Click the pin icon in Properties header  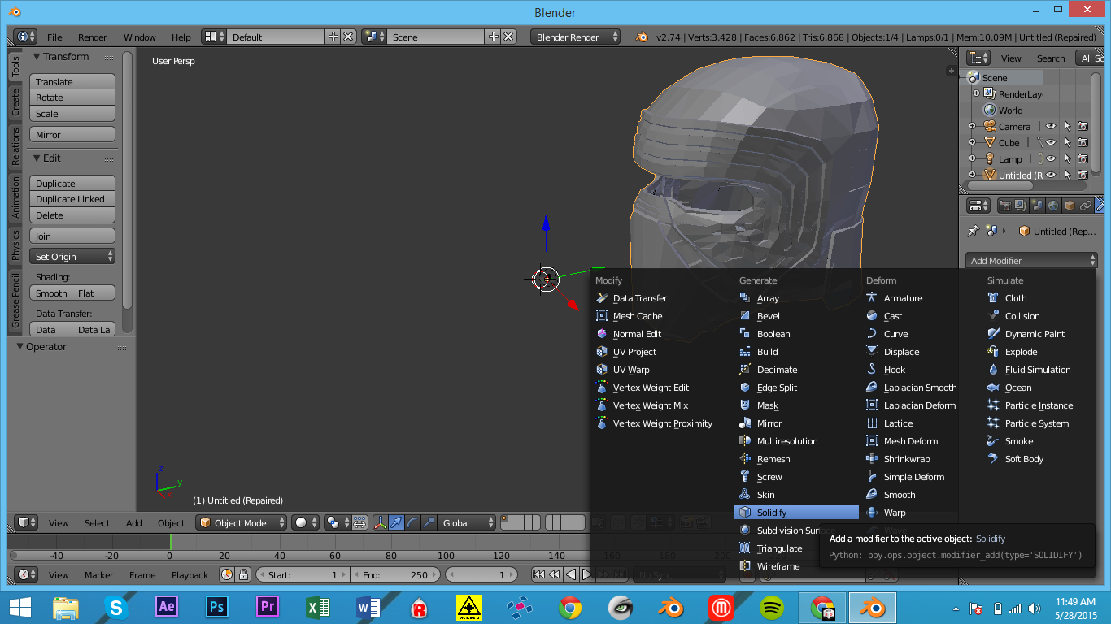tap(974, 231)
